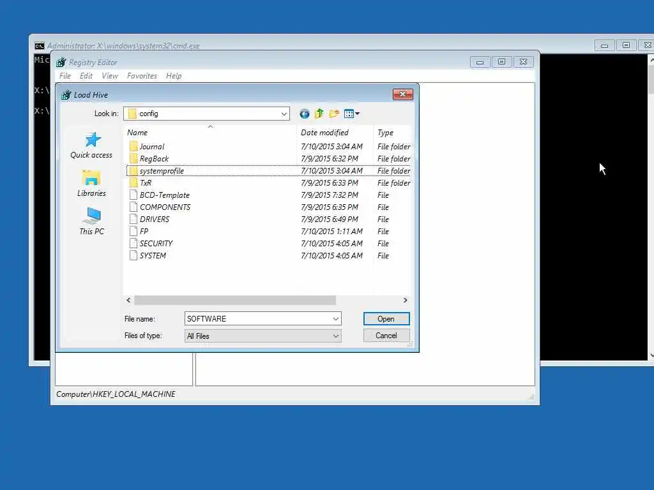Sort files by the Name column header
The height and width of the screenshot is (490, 654).
click(211, 133)
